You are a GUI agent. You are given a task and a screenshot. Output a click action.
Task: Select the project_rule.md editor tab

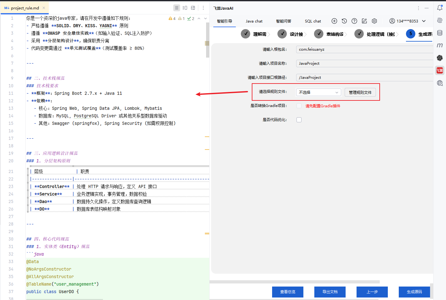coord(25,8)
